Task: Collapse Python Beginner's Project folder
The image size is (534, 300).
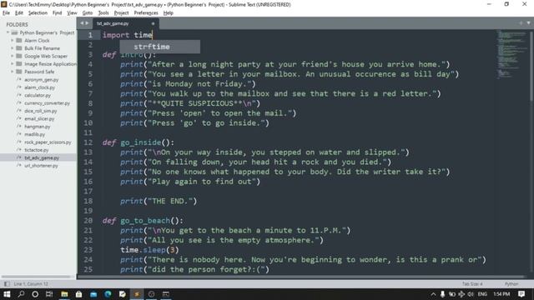Action: point(8,32)
